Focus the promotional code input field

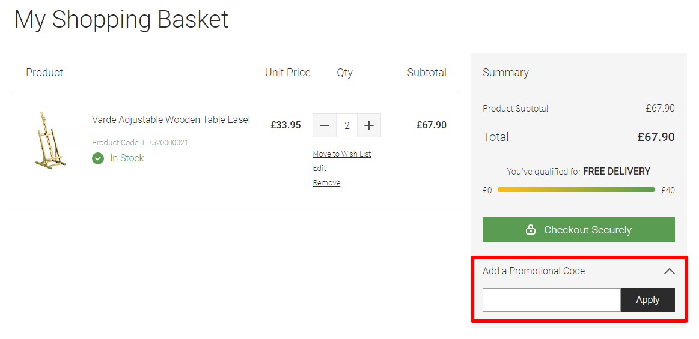(x=551, y=300)
